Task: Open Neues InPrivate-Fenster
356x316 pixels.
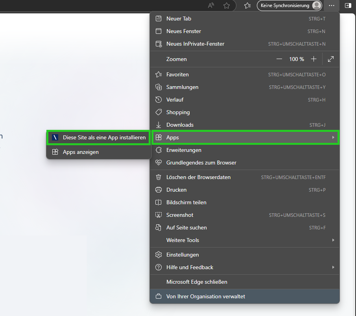Action: 245,44
